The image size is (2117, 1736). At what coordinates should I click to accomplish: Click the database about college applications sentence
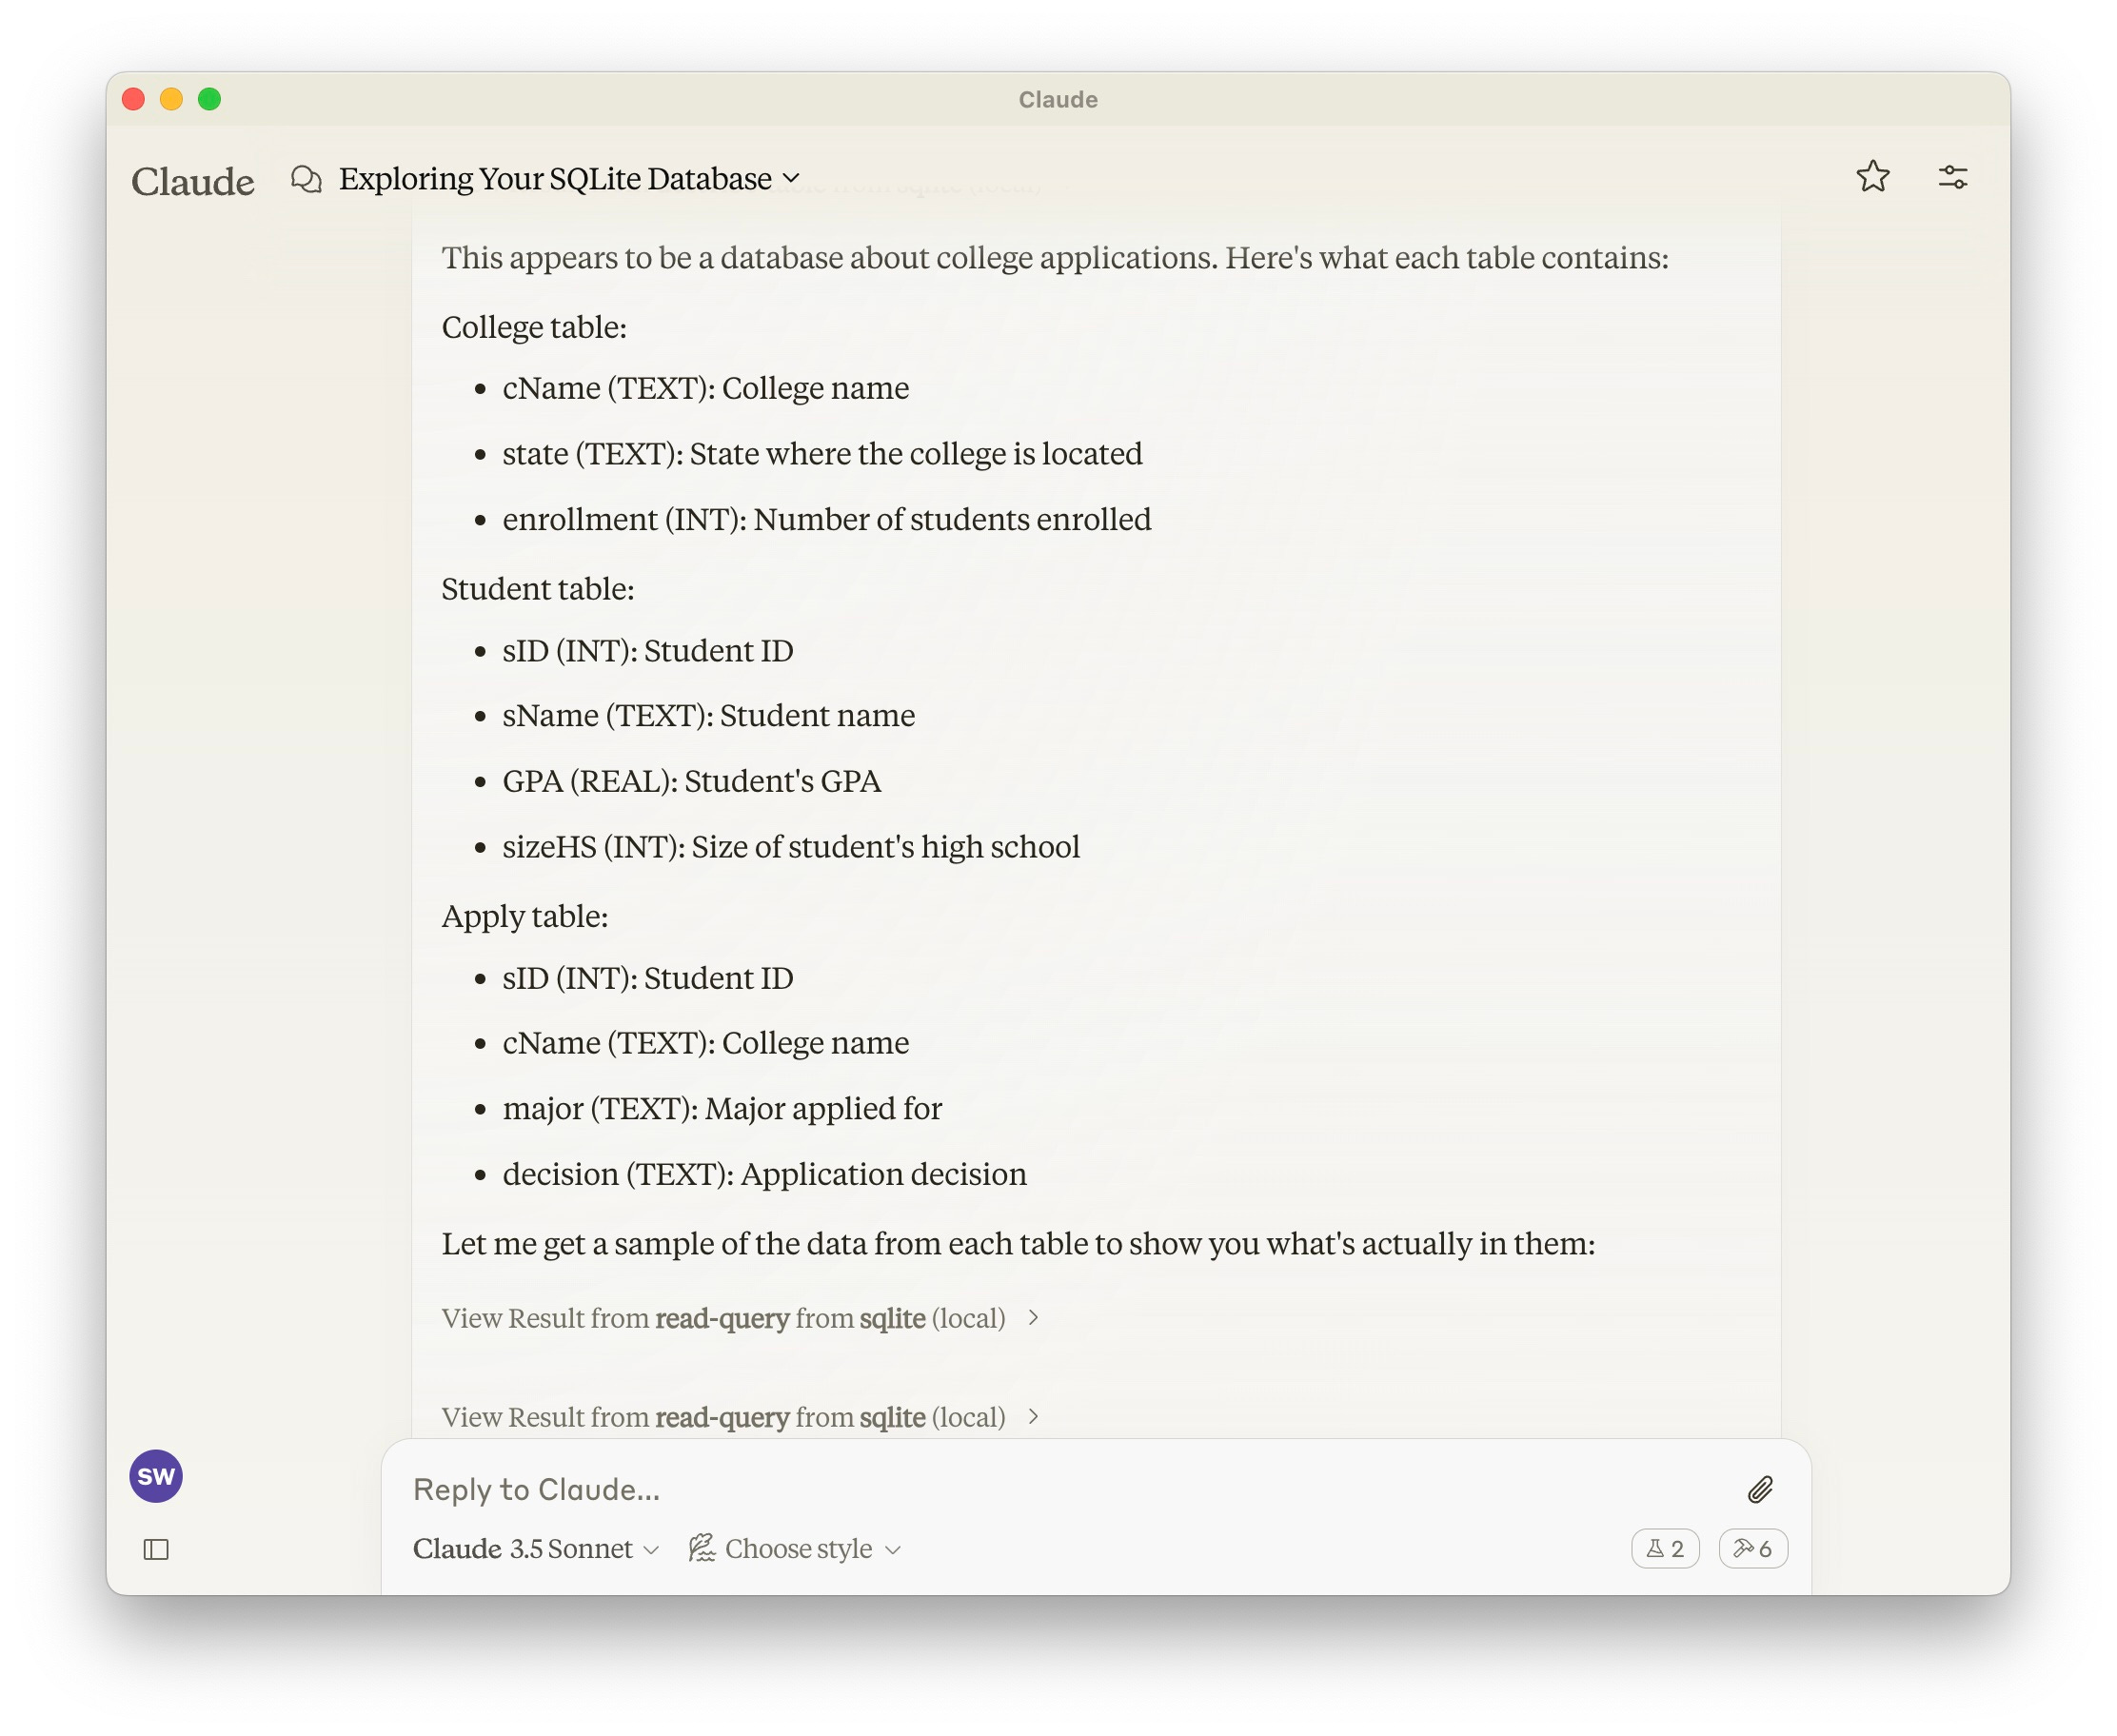coord(1055,258)
